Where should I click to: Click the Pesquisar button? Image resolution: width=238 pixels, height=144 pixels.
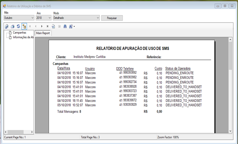112,18
